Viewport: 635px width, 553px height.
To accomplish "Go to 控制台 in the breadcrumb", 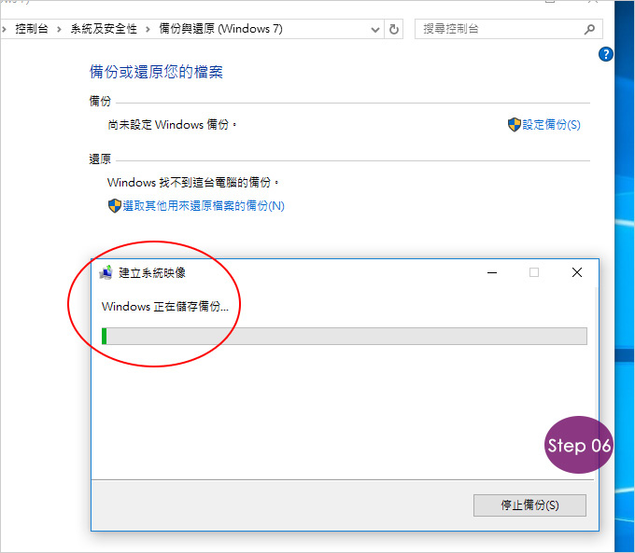I will point(32,29).
